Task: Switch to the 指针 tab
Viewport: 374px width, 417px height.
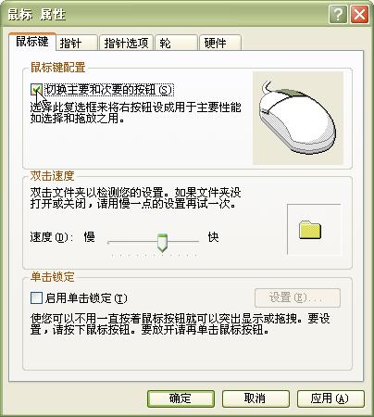Action: pos(77,43)
